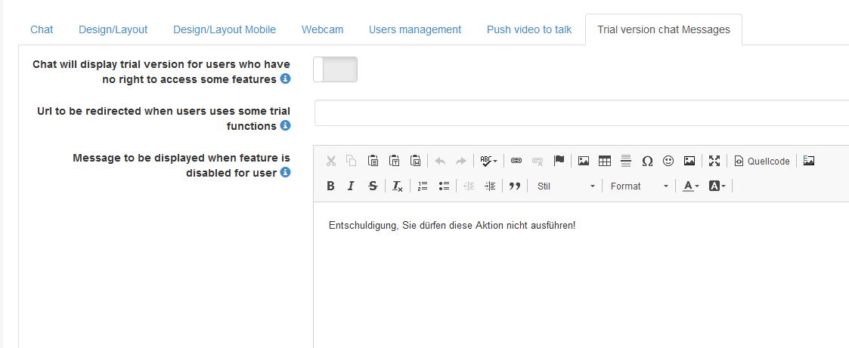
Task: Insert a numbered list
Action: 423,186
